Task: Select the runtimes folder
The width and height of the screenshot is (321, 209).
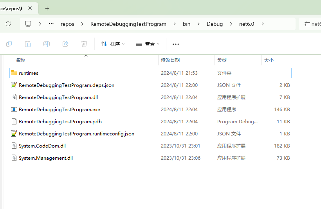Action: pyautogui.click(x=29, y=73)
